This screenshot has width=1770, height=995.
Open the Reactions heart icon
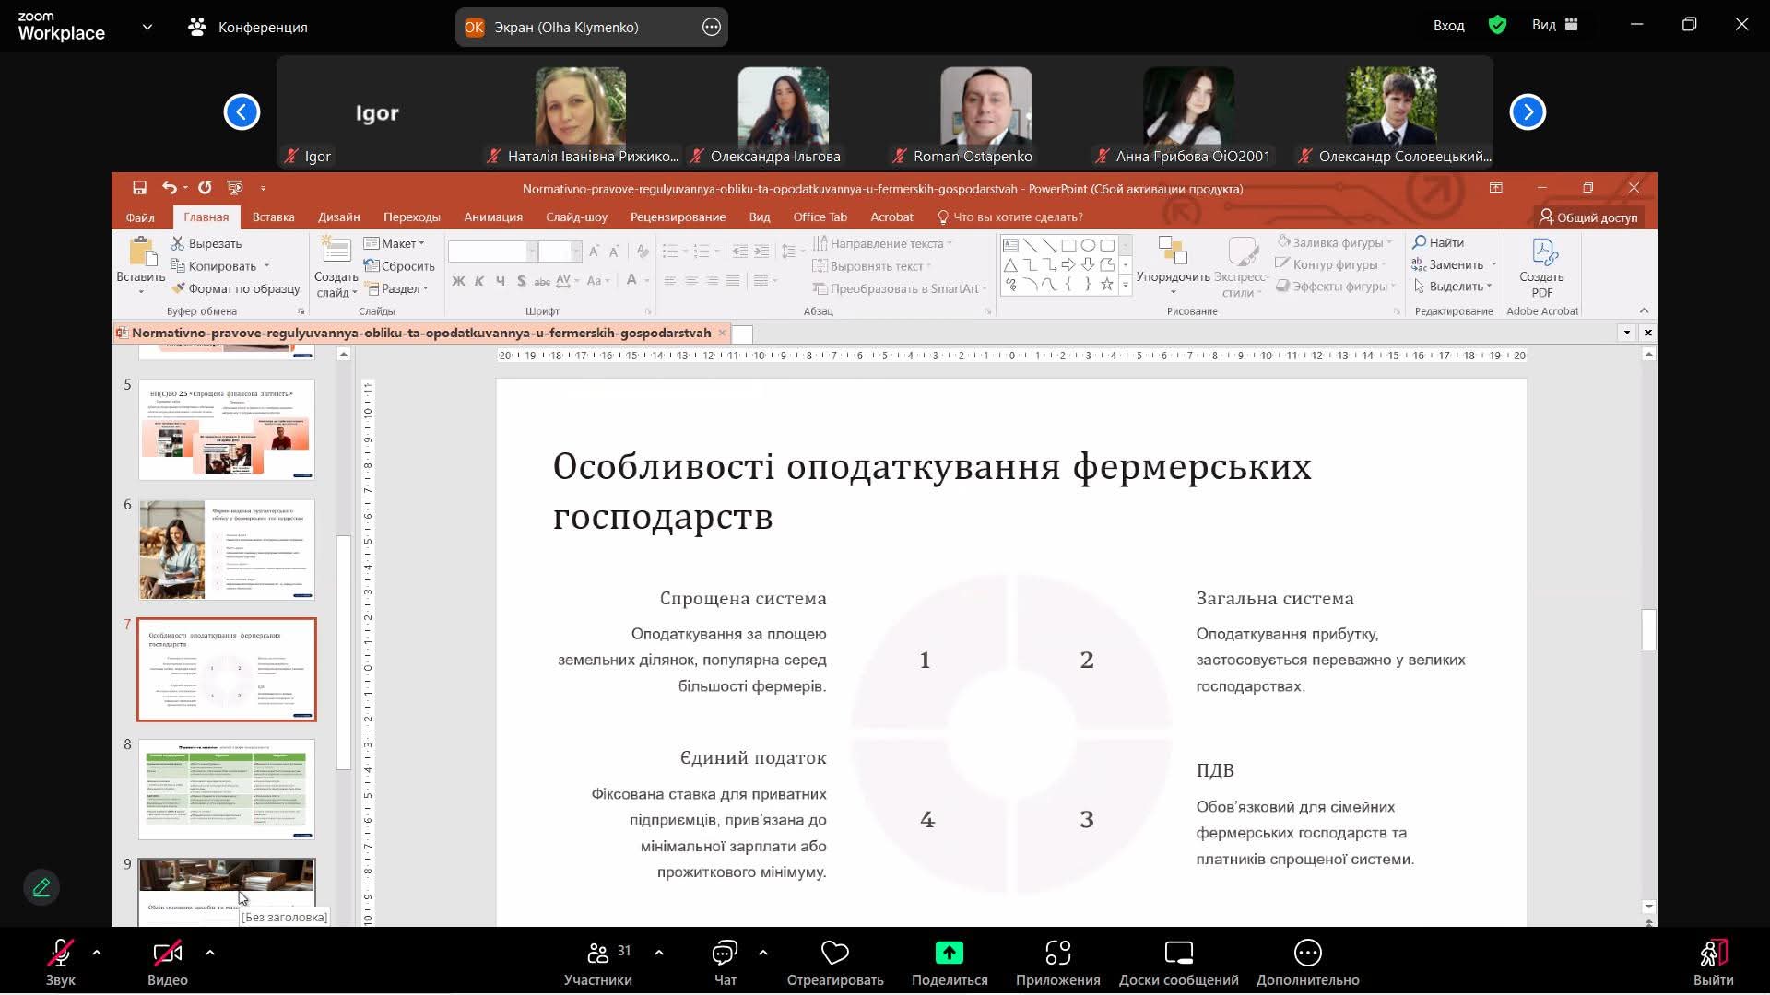pyautogui.click(x=834, y=953)
